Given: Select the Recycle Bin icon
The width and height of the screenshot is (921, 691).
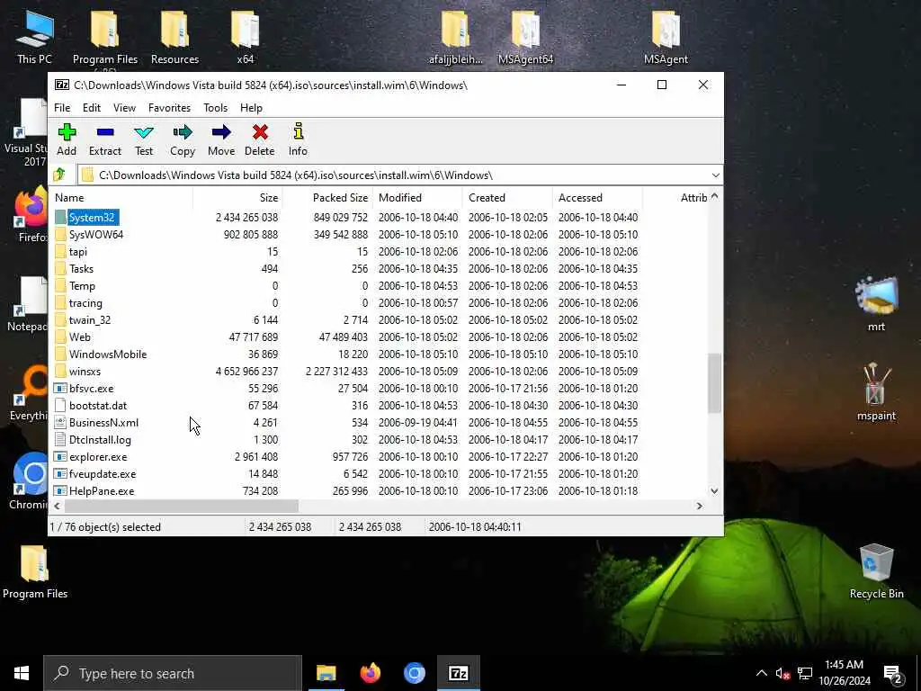Looking at the screenshot, I should (x=876, y=571).
